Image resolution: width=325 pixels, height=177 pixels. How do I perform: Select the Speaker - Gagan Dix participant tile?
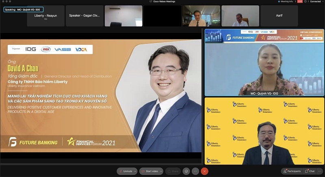pos(84,16)
